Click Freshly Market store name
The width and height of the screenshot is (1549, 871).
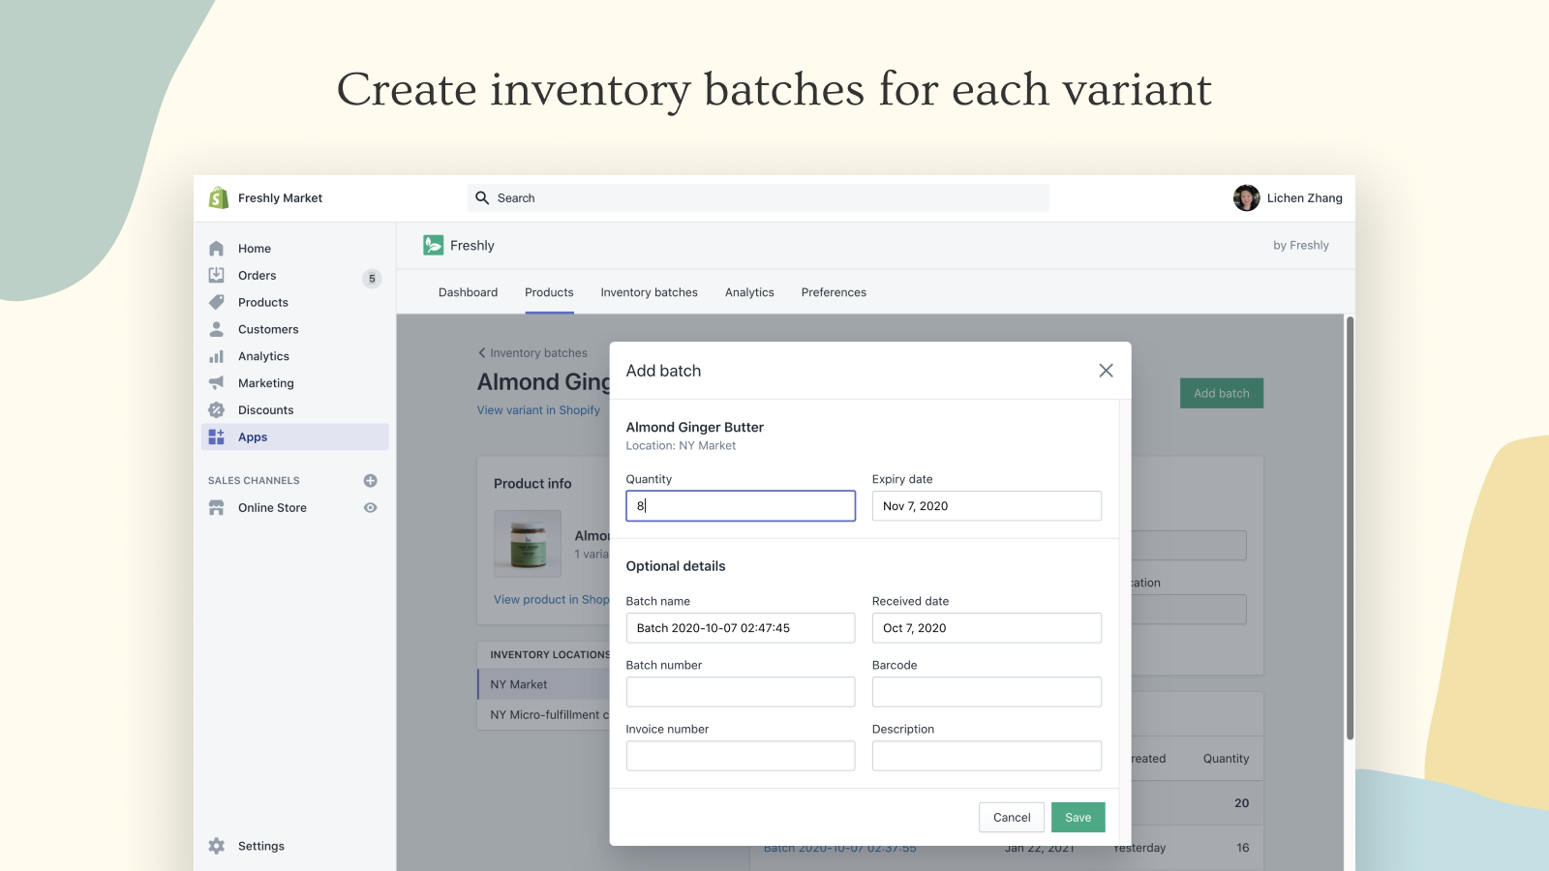coord(280,198)
